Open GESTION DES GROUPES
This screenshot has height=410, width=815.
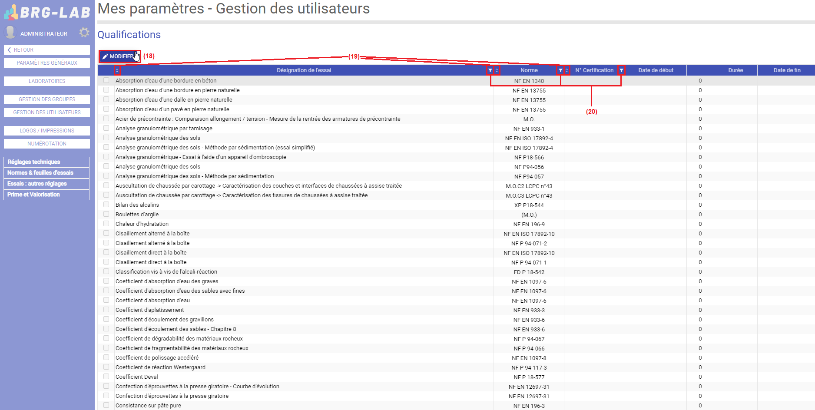[47, 99]
